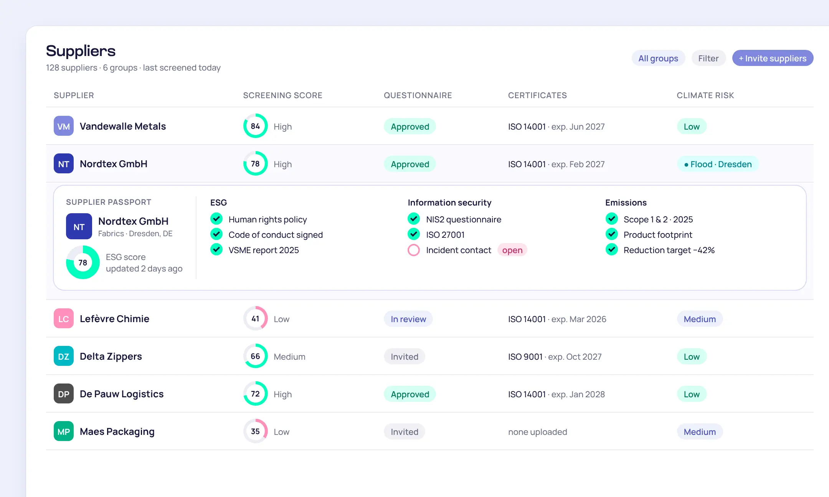Toggle the NIS2 questionnaire check
Screen dimensions: 829x497
tap(414, 219)
